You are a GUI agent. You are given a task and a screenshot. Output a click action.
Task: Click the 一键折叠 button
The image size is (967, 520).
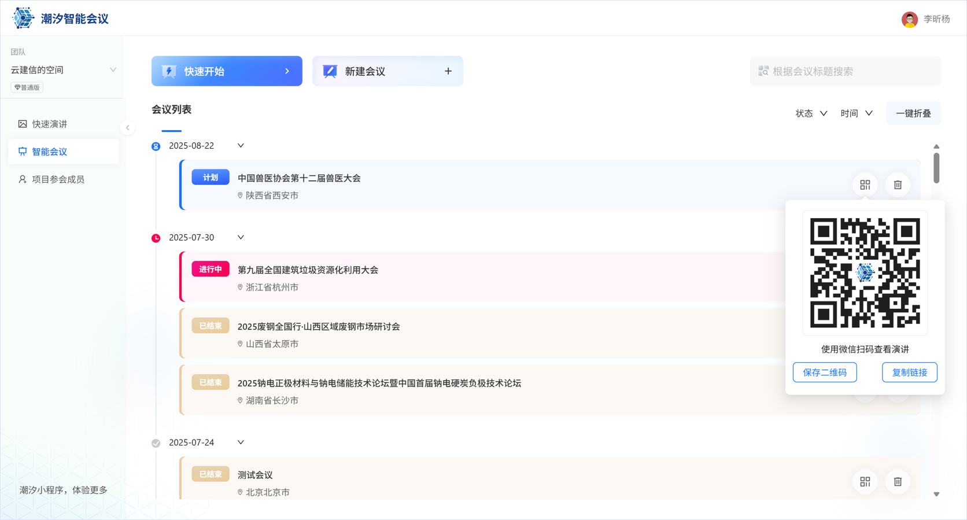tap(913, 113)
